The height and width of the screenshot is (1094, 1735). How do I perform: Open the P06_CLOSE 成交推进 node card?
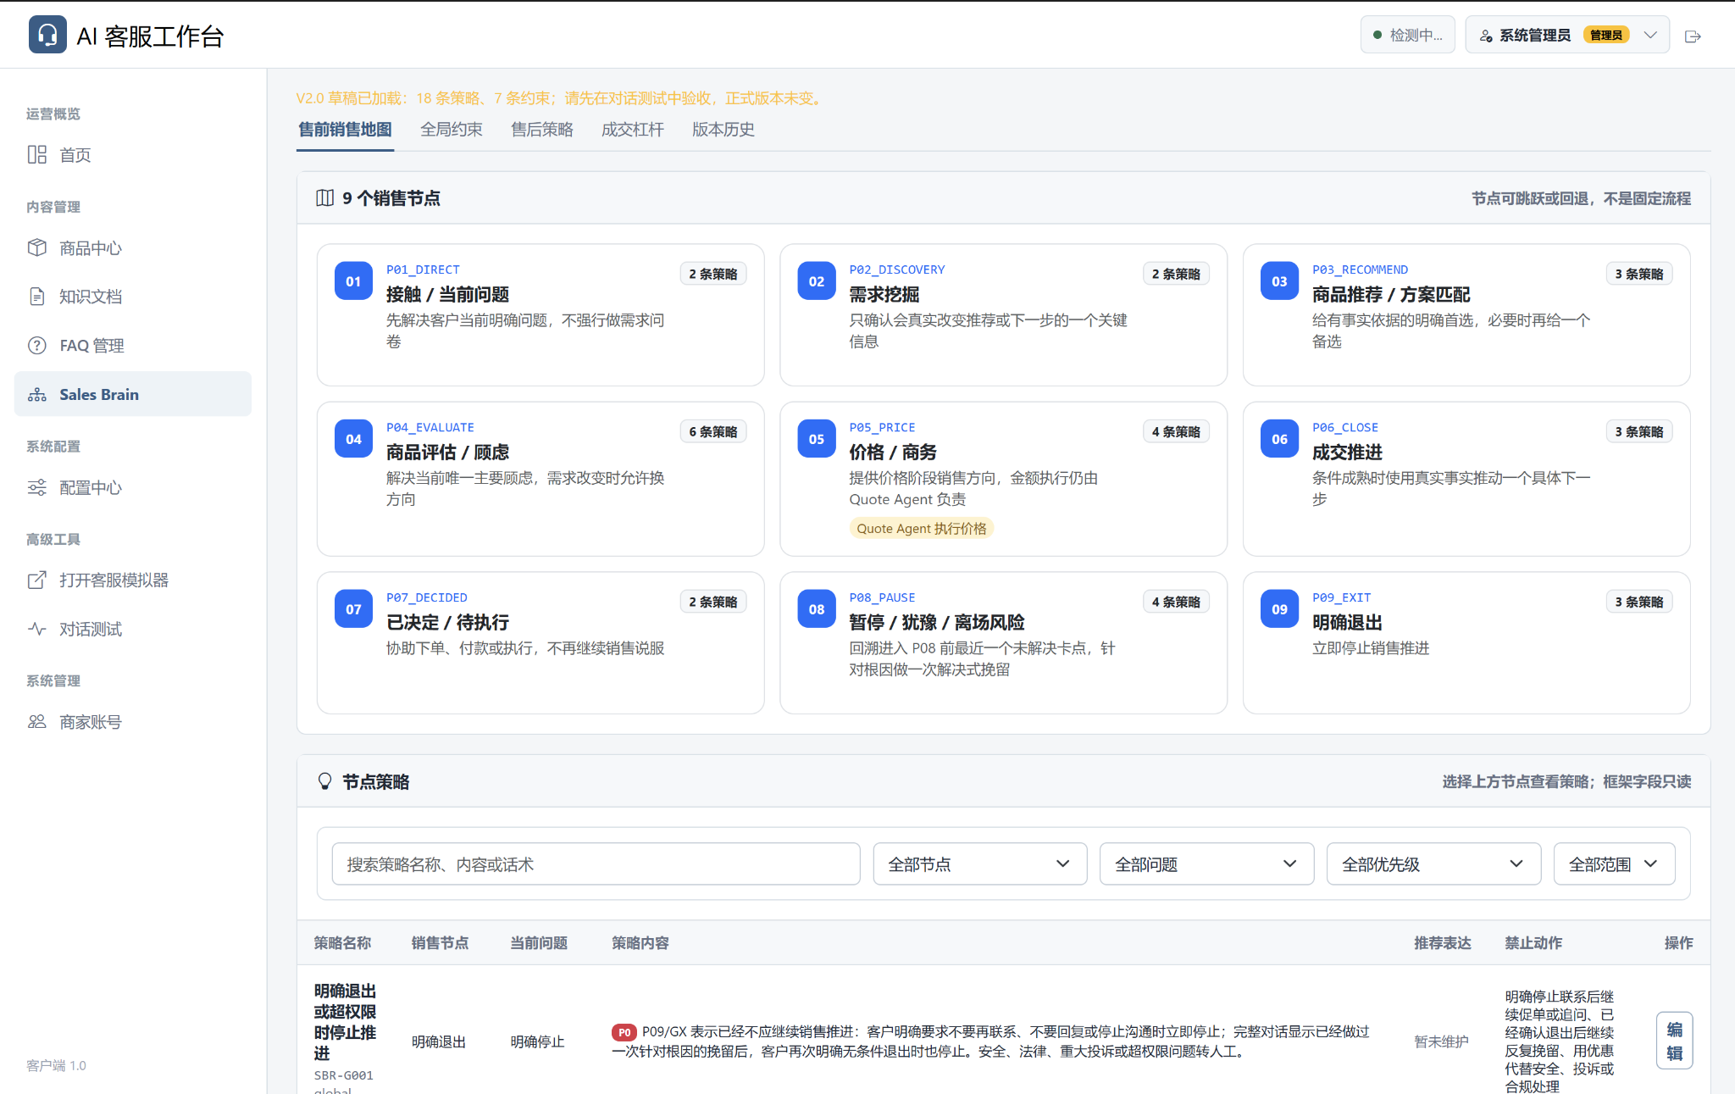[x=1466, y=479]
